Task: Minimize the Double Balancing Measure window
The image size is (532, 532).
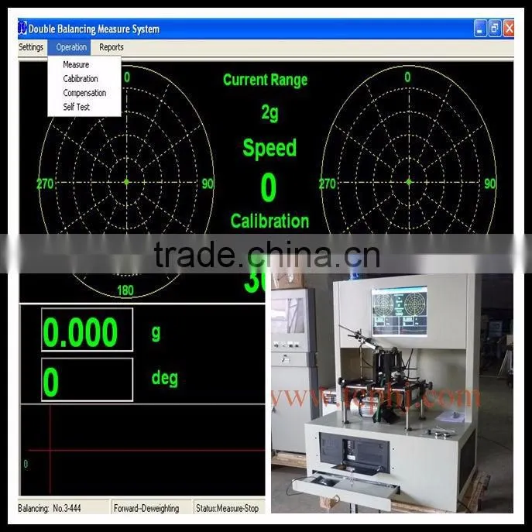Action: tap(480, 29)
